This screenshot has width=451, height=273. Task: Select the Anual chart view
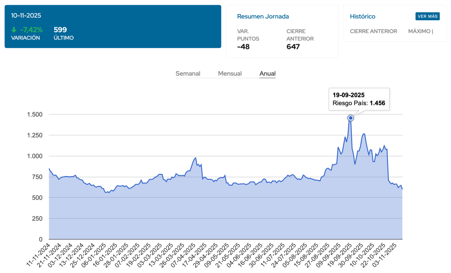pos(267,74)
